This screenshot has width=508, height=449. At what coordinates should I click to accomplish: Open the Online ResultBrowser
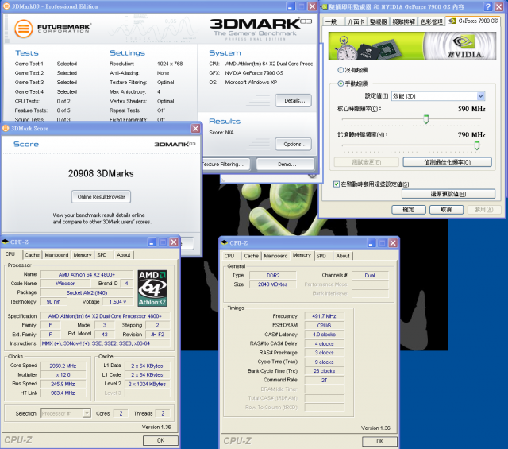101,197
